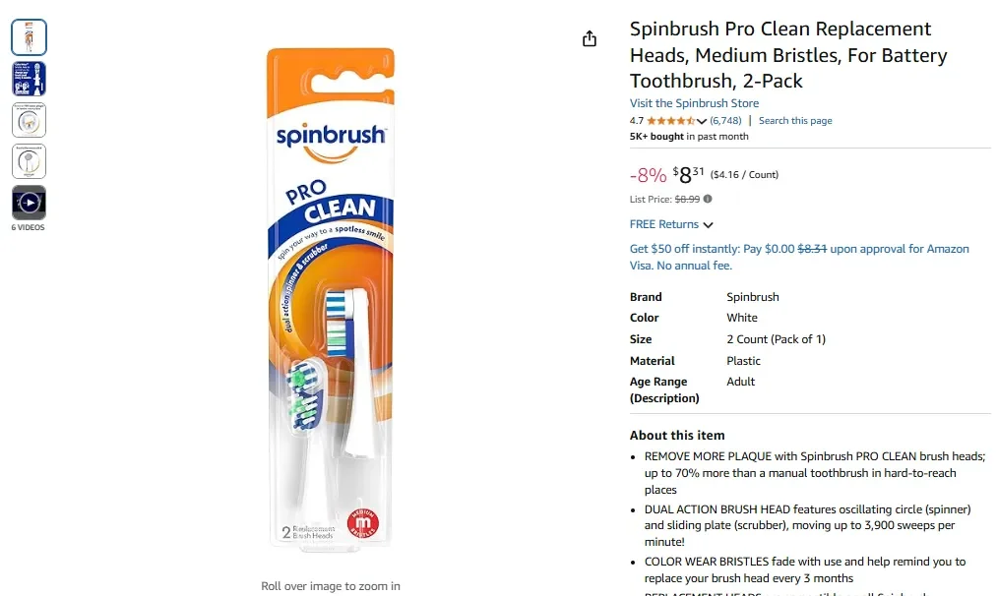The image size is (997, 596).
Task: Select the first product thumbnail in the sidebar
Action: pyautogui.click(x=29, y=36)
